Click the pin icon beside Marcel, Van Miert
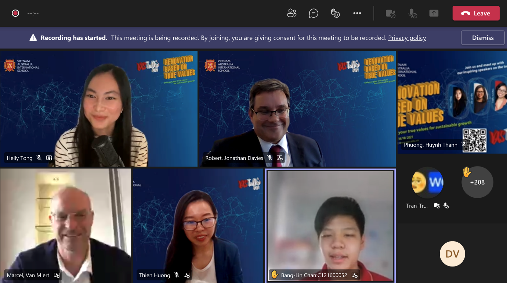The width and height of the screenshot is (507, 283). click(57, 275)
